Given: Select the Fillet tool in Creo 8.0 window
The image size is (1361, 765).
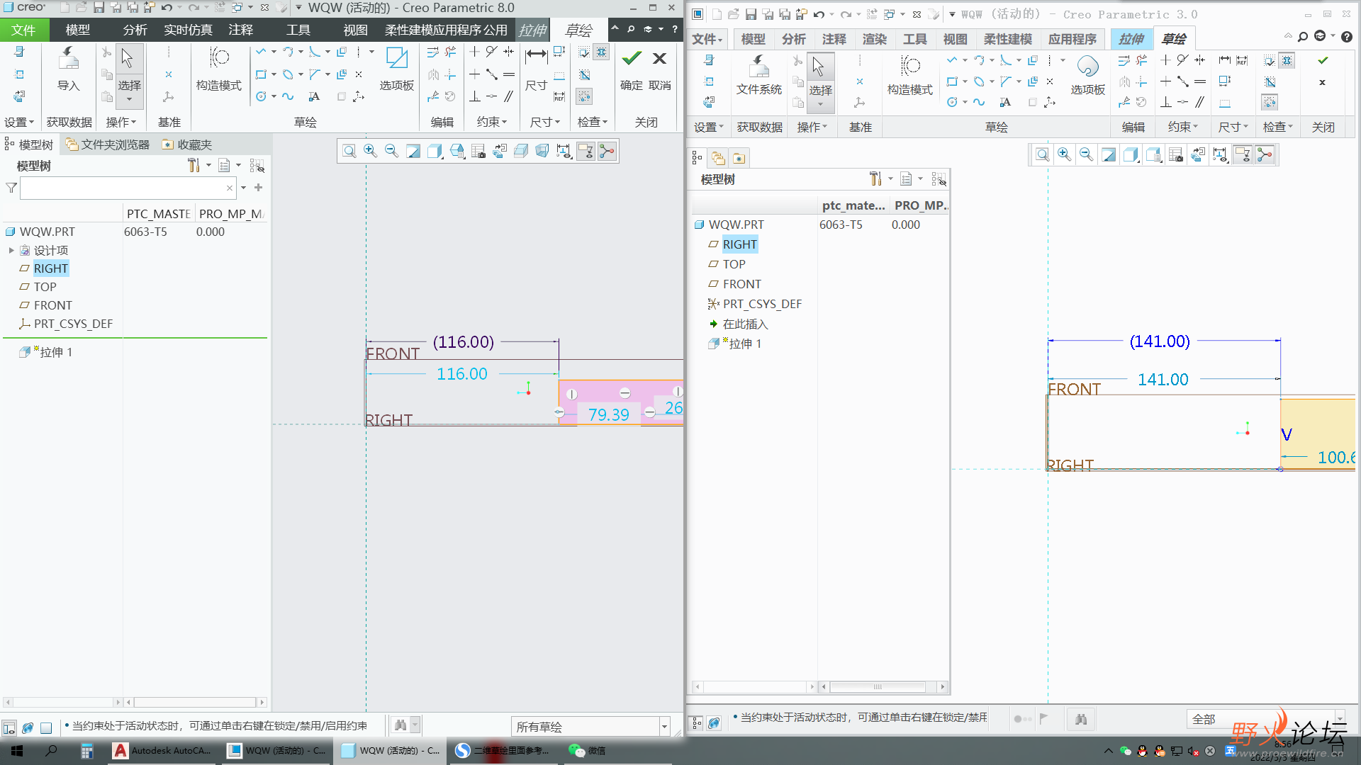Looking at the screenshot, I should (x=314, y=52).
